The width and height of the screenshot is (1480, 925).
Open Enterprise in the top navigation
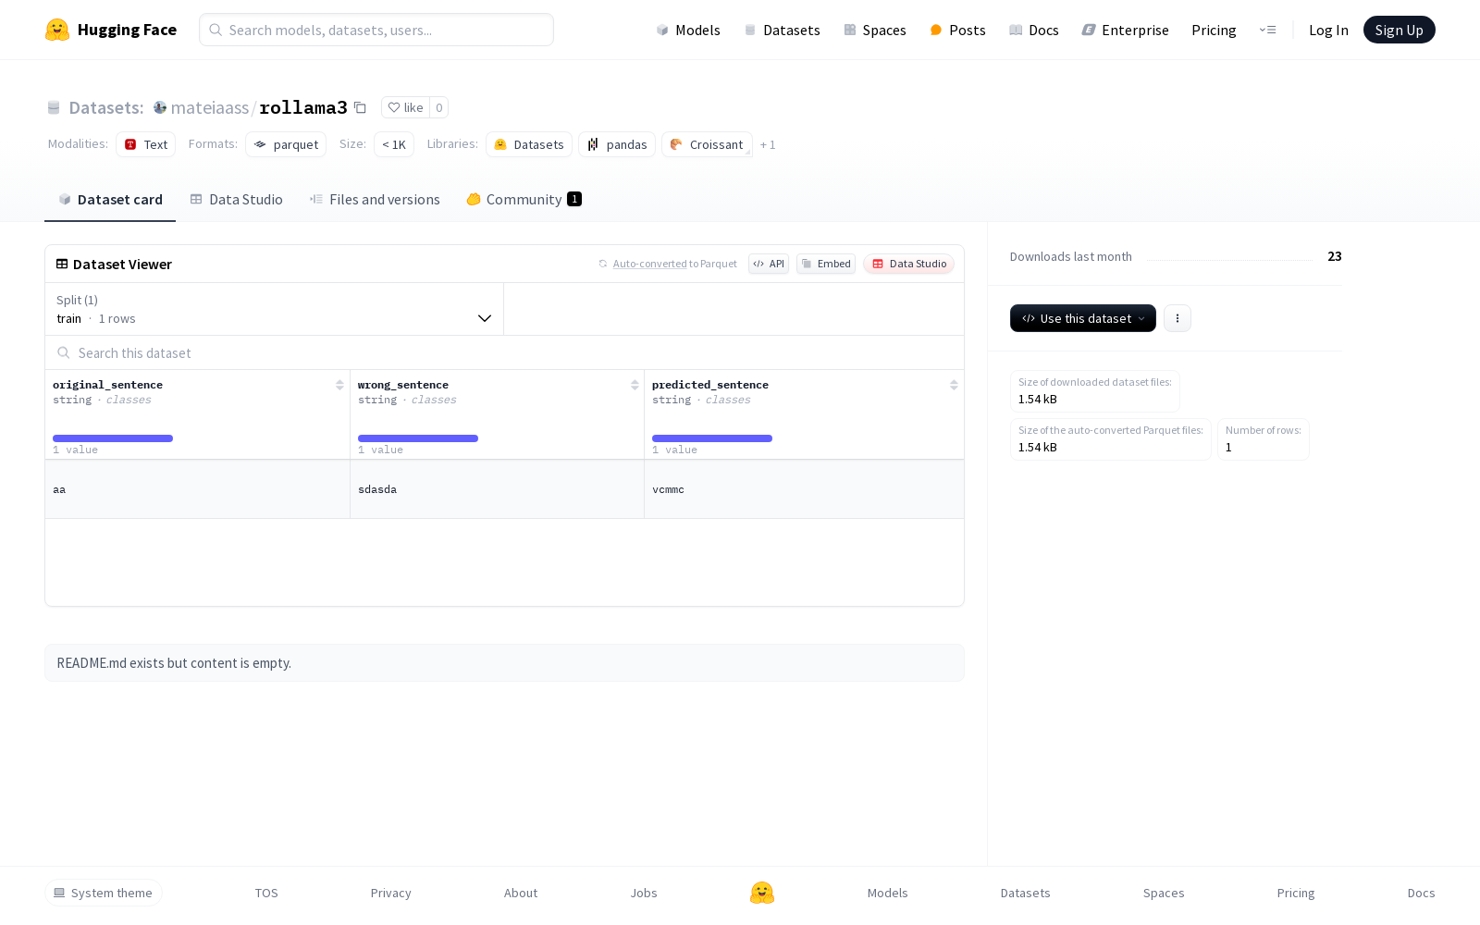coord(1126,30)
